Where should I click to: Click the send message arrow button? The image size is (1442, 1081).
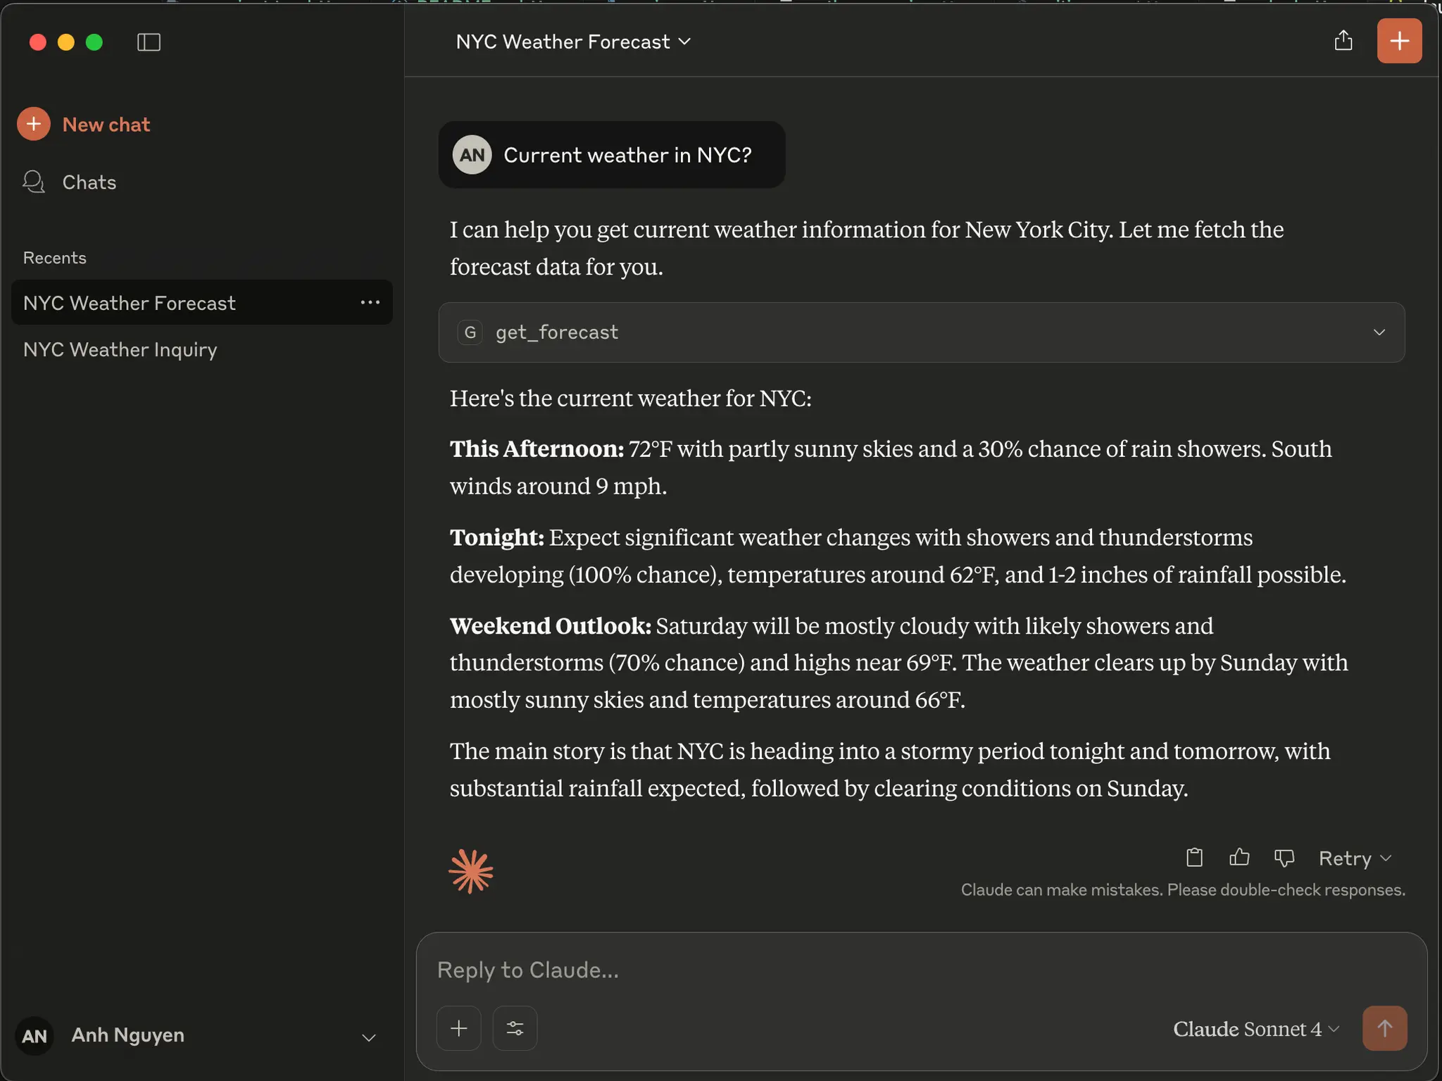click(x=1384, y=1027)
